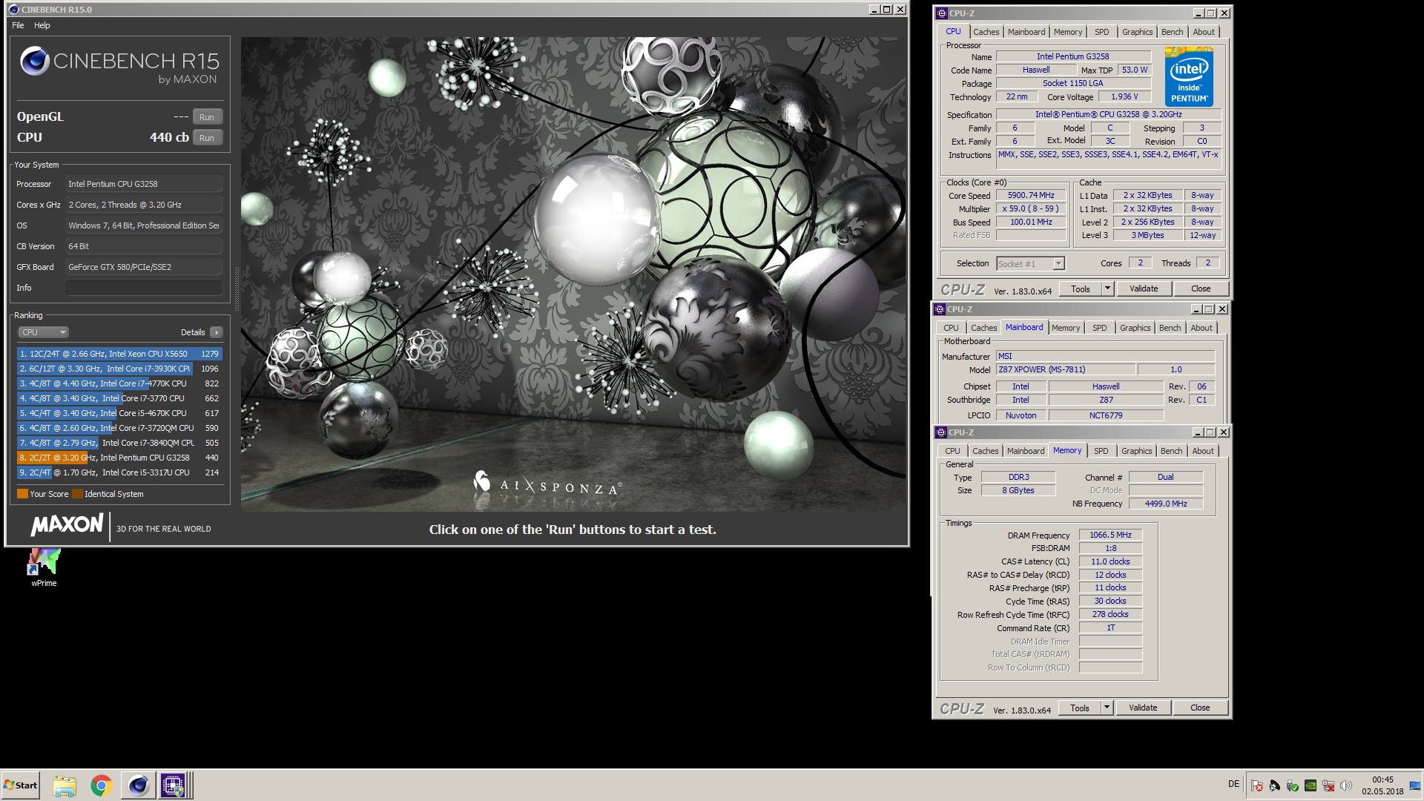Open Safely Remove Hardware tray icon
1424x801 pixels.
point(1293,785)
